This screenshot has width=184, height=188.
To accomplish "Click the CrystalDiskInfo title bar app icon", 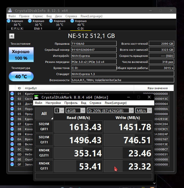I will coord(10,11).
